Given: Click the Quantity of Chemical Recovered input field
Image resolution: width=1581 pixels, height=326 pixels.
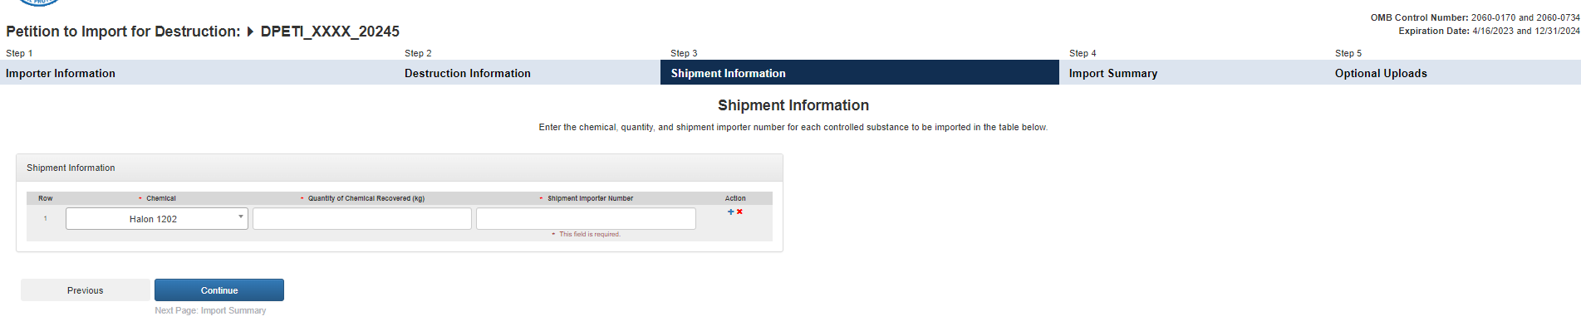Looking at the screenshot, I should coord(362,219).
